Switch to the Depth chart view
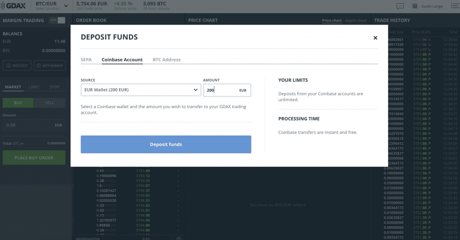 pos(355,21)
